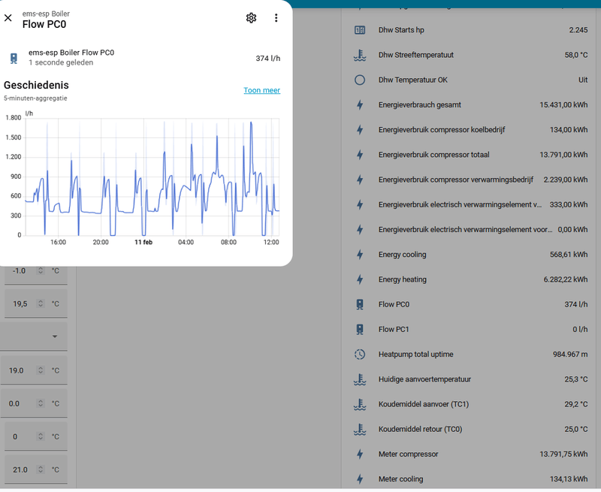Screen dimensions: 601x492
Task: Click the Koudemiddel retour (TC0) thermometer icon
Action: tap(360, 429)
